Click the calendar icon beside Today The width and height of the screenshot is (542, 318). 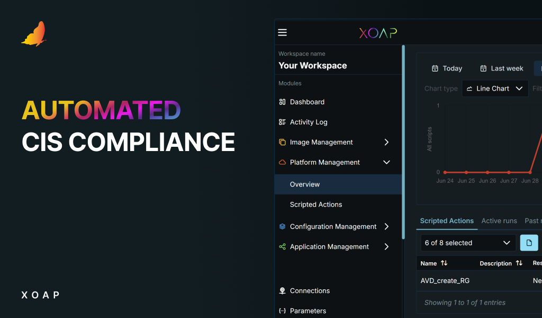(435, 68)
